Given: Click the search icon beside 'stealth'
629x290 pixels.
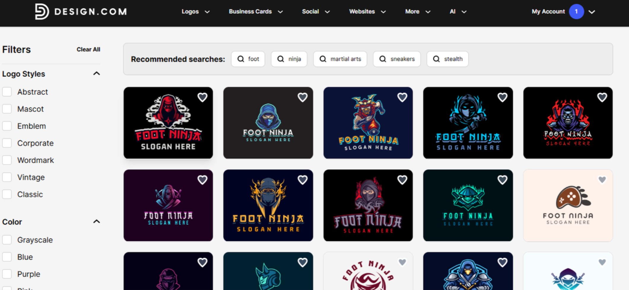Looking at the screenshot, I should coord(436,59).
